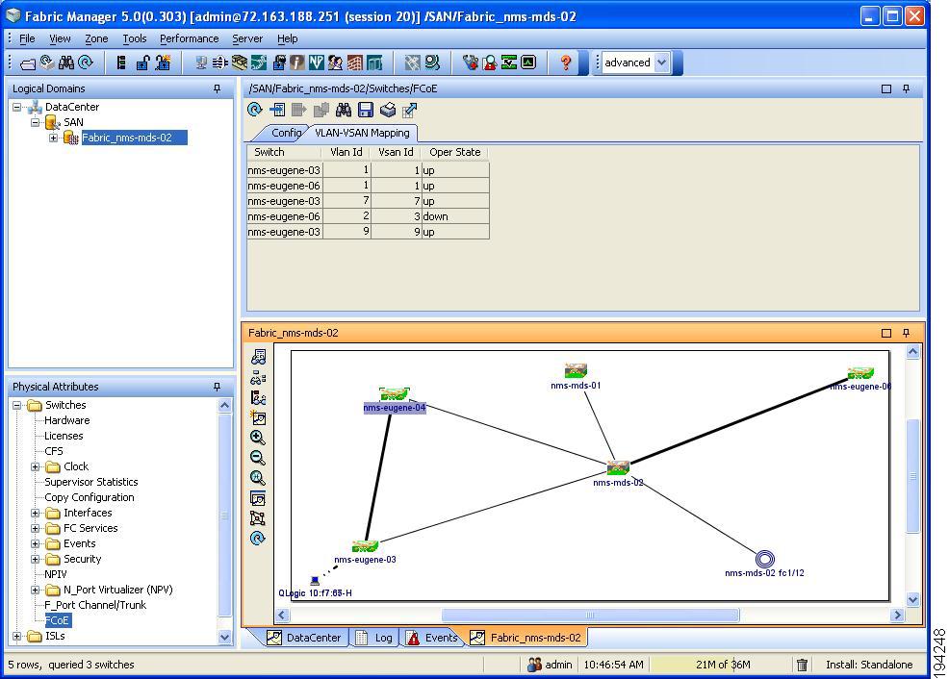Click the binoculars find icon in FCoE pane toolbar
Viewport: 949px width, 679px height.
pyautogui.click(x=344, y=110)
